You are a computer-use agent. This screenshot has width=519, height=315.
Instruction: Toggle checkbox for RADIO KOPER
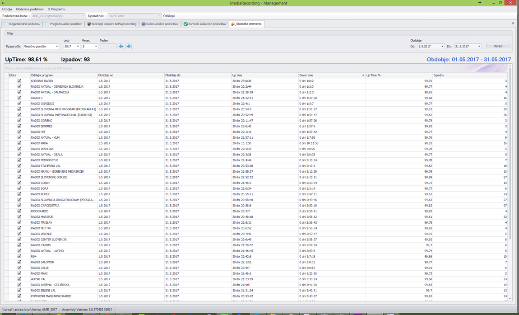tap(19, 194)
